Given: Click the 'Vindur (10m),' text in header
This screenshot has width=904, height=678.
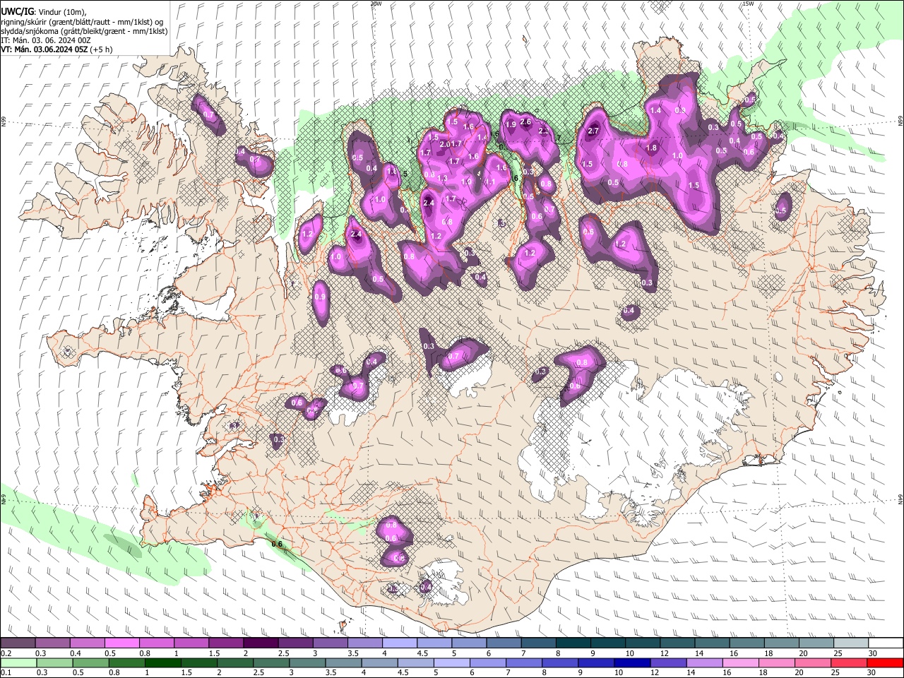Looking at the screenshot, I should tap(64, 12).
